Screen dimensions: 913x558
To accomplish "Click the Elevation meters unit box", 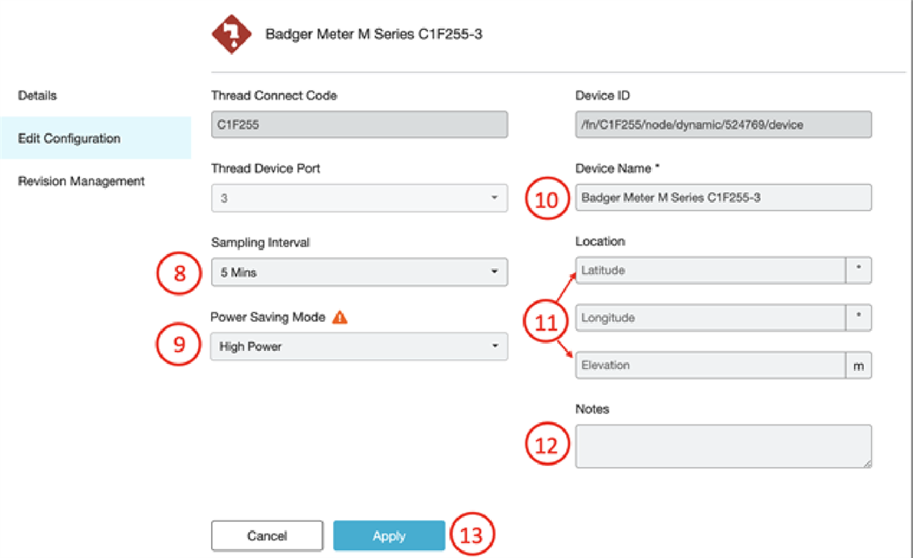I will (858, 366).
